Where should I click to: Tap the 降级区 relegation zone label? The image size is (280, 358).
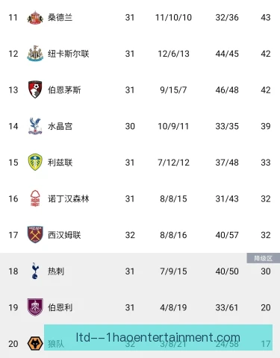[263, 258]
